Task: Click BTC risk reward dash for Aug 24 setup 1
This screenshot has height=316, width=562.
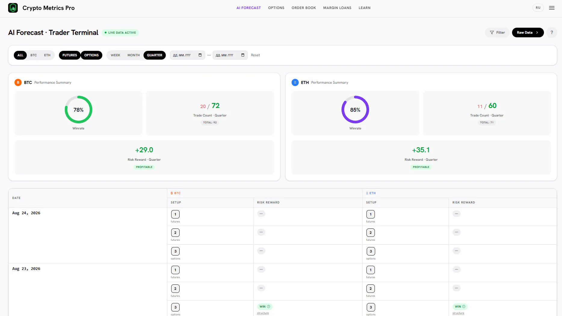Action: tap(261, 214)
